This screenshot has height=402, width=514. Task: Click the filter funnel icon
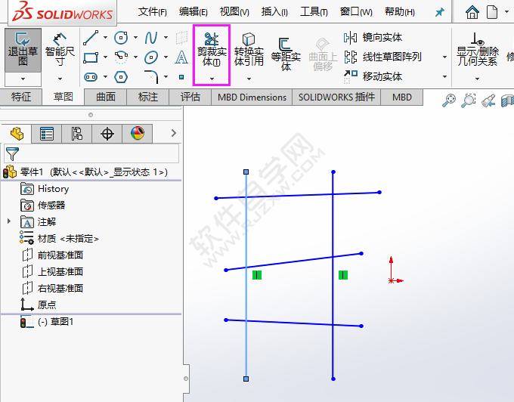point(12,153)
